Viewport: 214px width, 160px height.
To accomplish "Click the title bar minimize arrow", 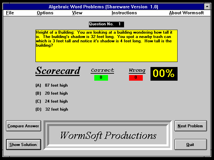I will coord(207,7).
